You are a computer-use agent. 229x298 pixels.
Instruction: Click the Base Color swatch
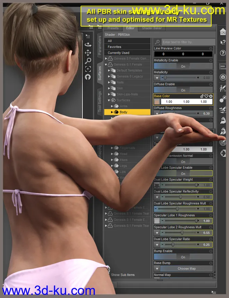(157, 102)
